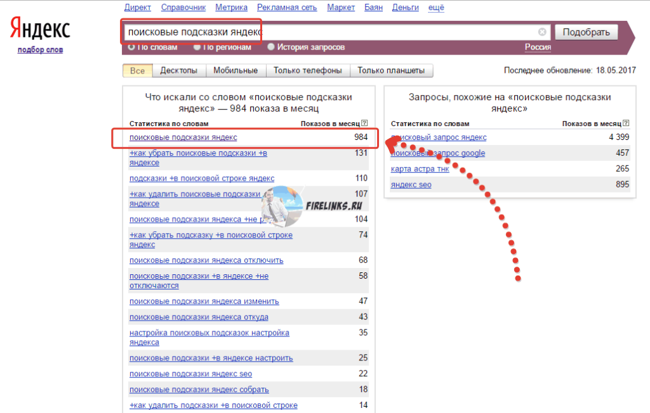
Task: Open the поисковый запрос google link
Action: pyautogui.click(x=438, y=153)
